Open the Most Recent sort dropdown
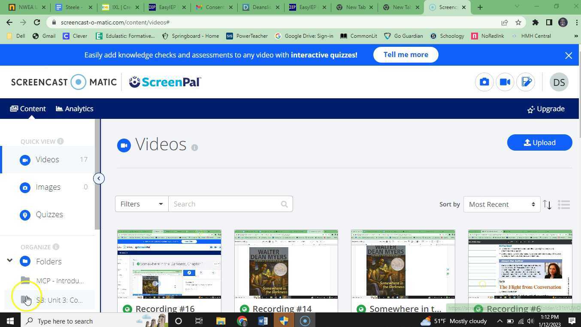581x327 pixels. pos(501,204)
